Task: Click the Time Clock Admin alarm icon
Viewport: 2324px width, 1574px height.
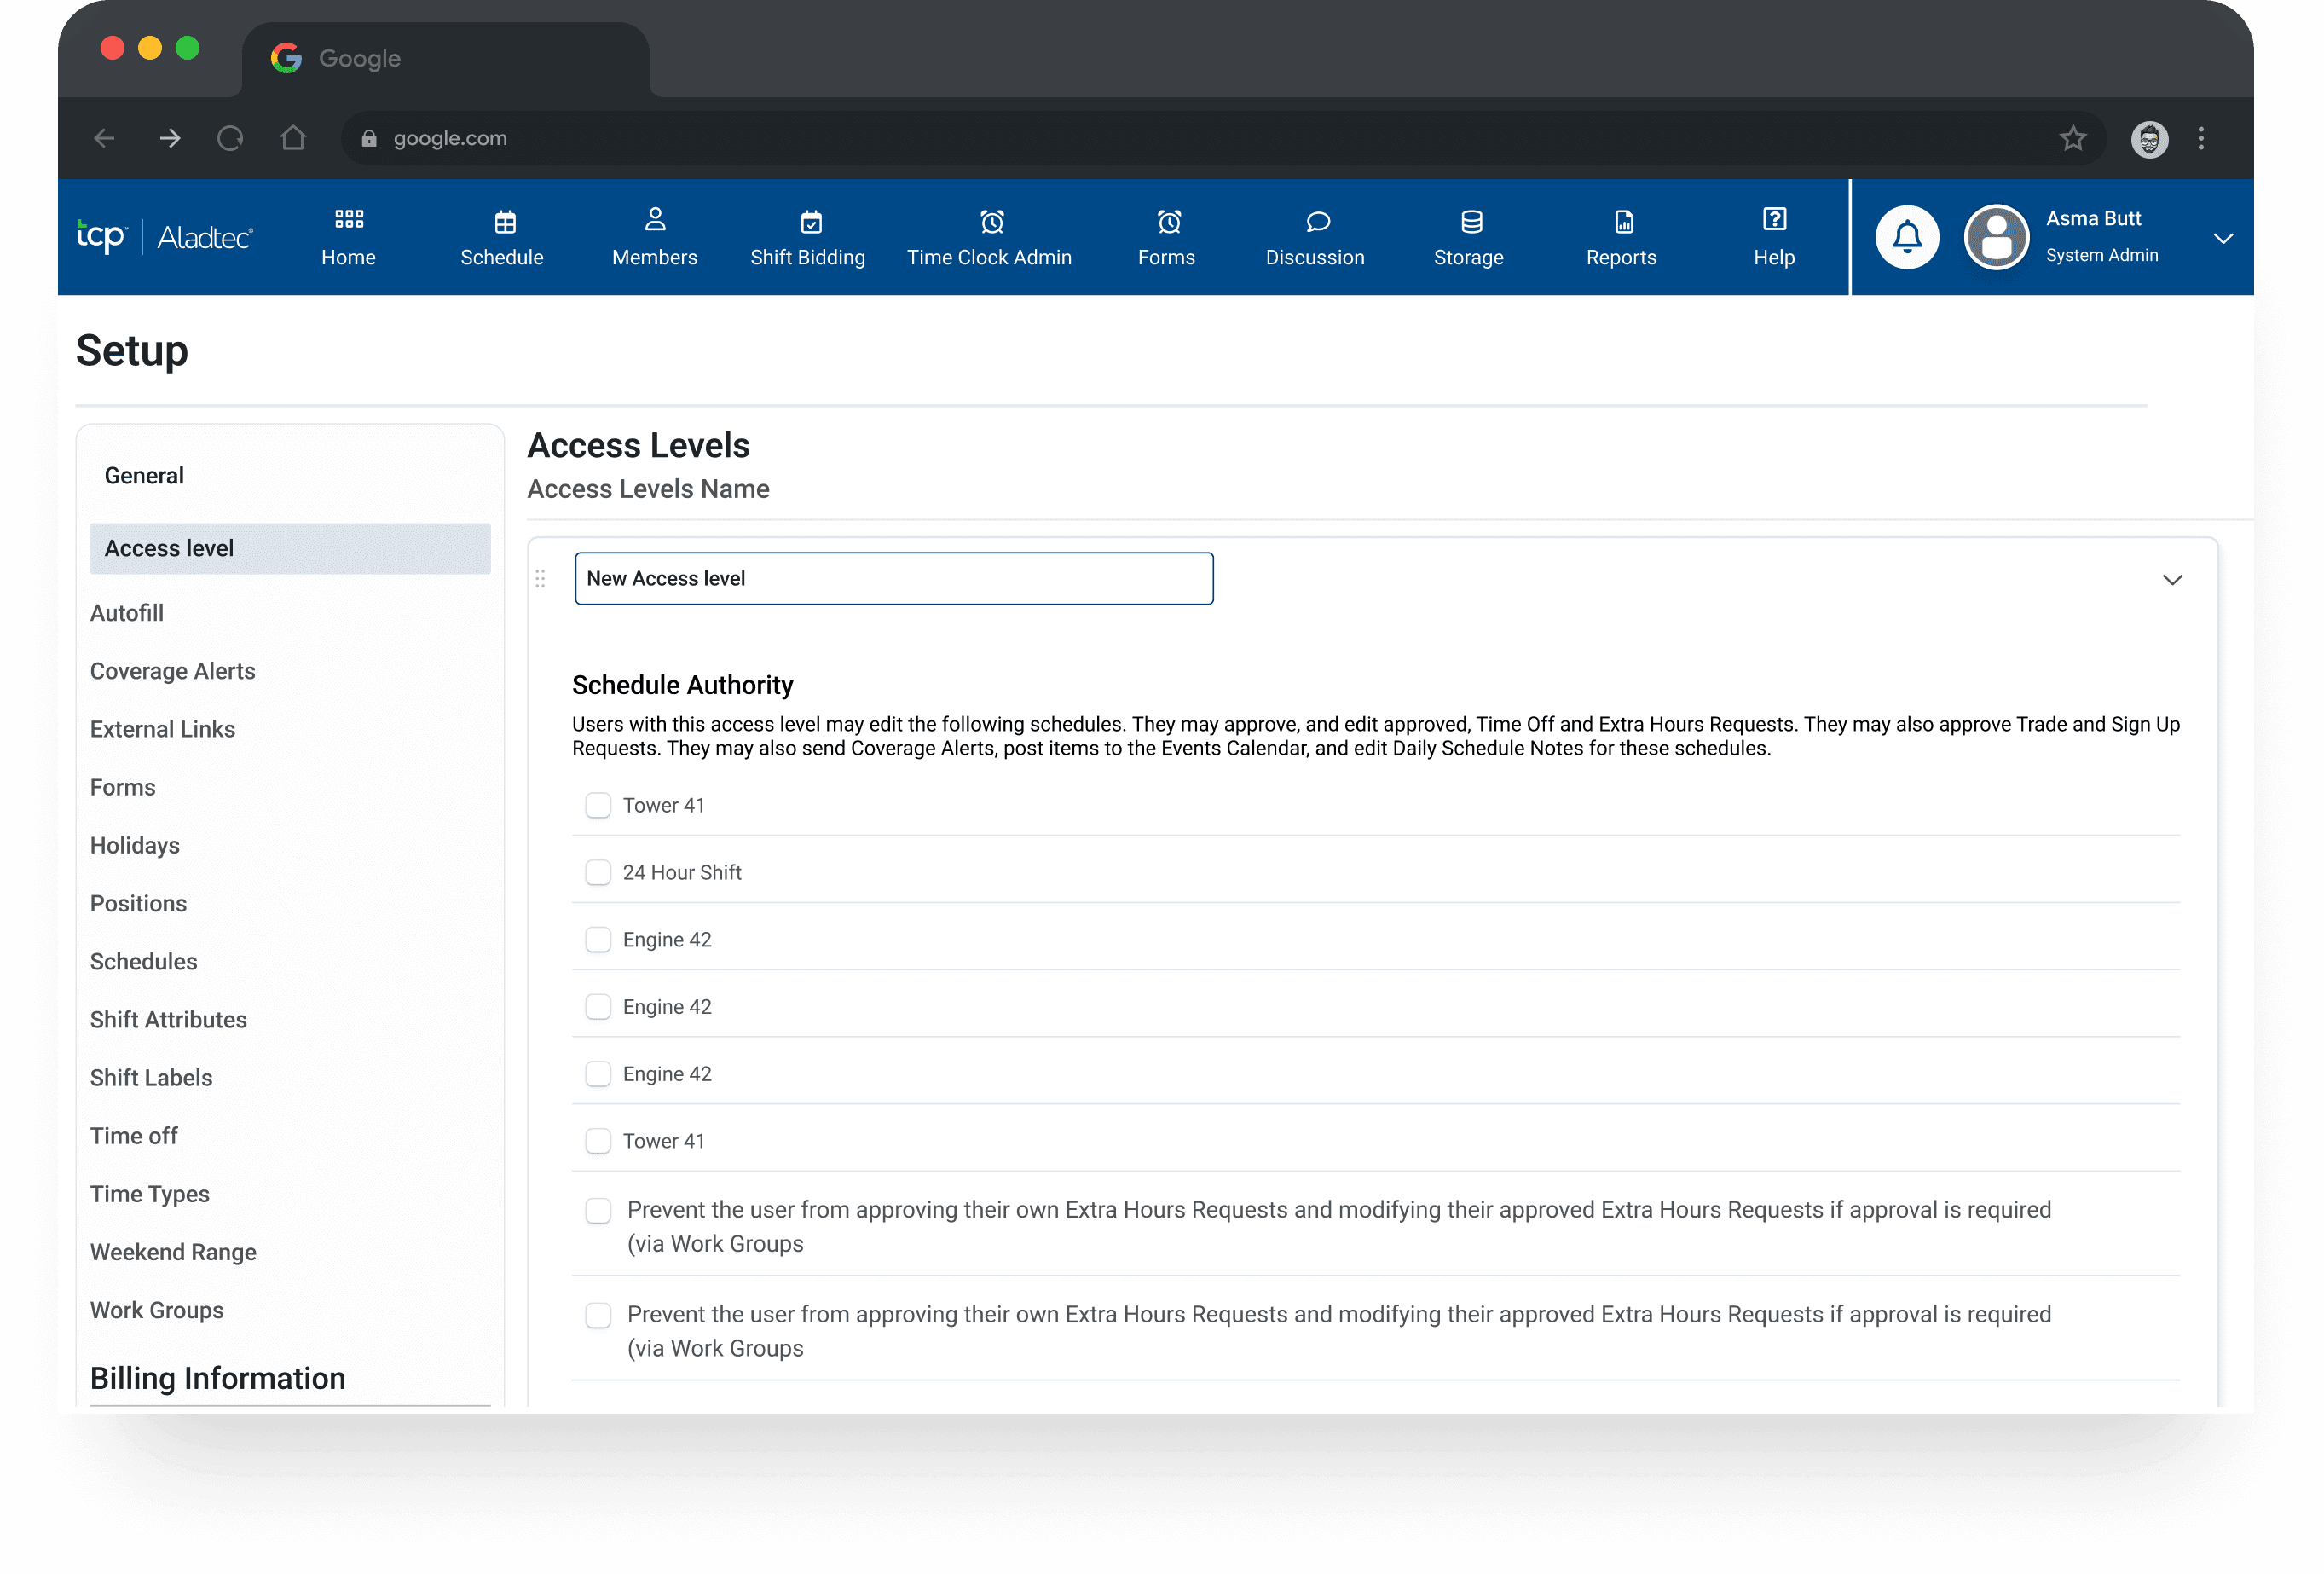Action: [x=991, y=221]
